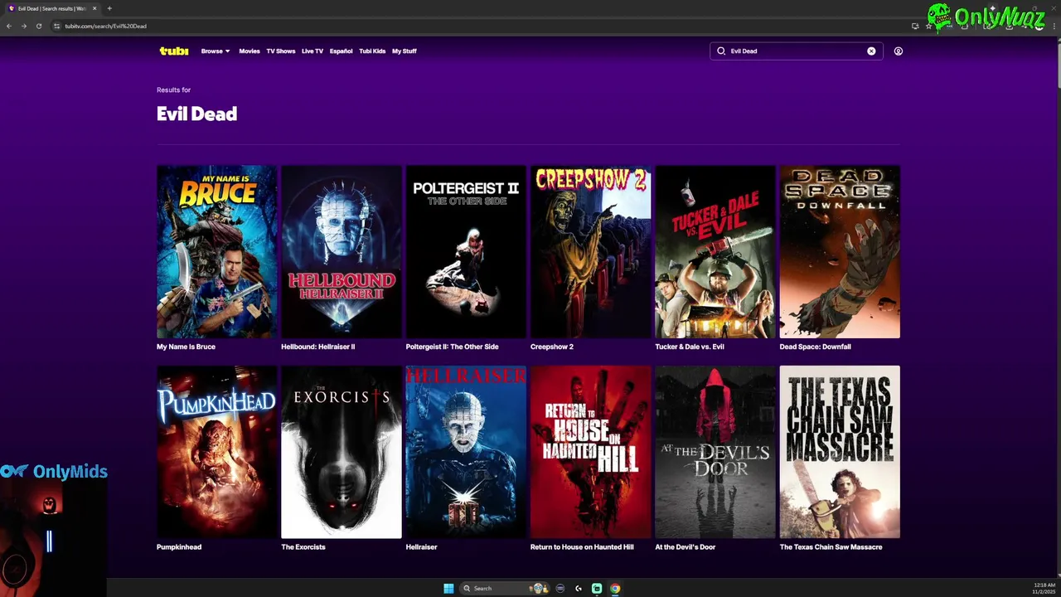This screenshot has height=597, width=1061.
Task: Reload the Tubi page
Action: click(39, 26)
